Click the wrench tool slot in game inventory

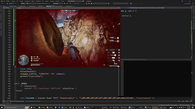(x=113, y=61)
